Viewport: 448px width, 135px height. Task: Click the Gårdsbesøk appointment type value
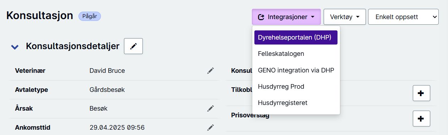pos(107,90)
